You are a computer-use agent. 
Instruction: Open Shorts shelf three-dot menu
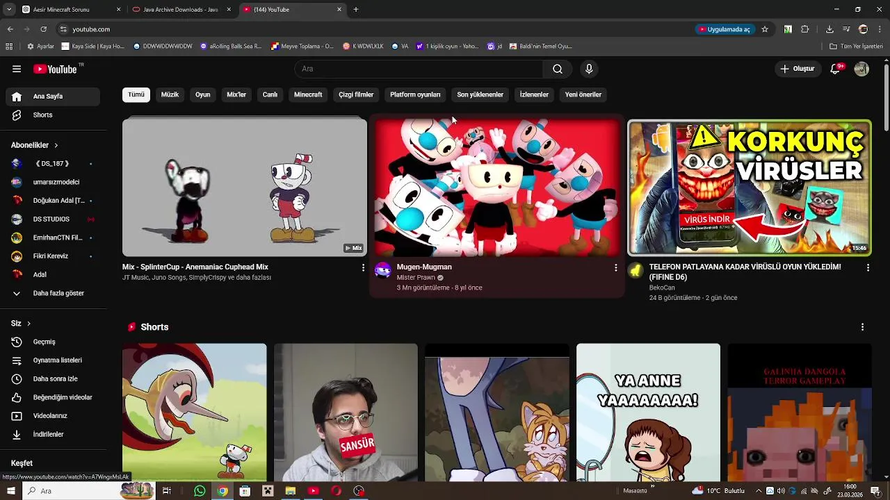point(862,327)
